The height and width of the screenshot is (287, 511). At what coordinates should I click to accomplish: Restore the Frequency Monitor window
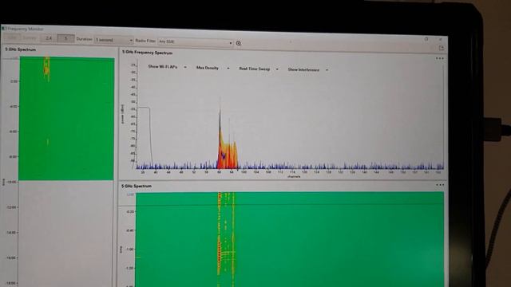pyautogui.click(x=426, y=39)
